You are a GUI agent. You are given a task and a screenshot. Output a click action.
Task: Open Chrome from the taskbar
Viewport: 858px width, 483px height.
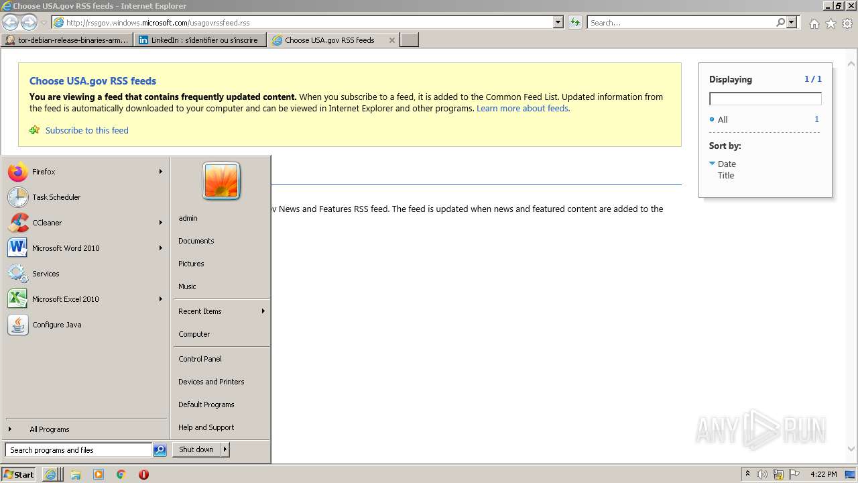[x=121, y=474]
